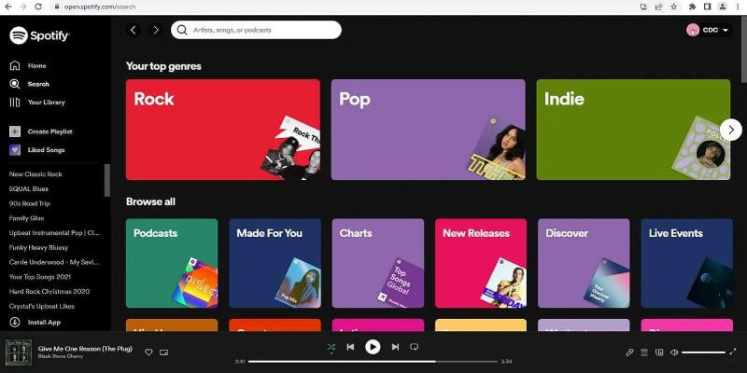
Task: Open Crystal's Upbeat Likes playlist
Action: tap(42, 307)
